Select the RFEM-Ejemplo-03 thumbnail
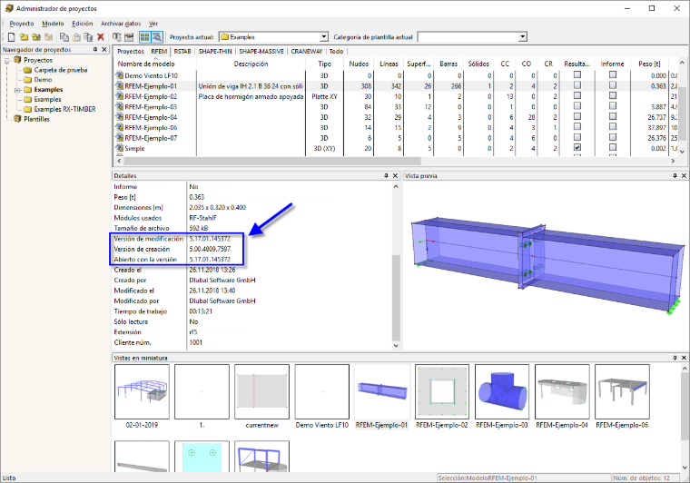 click(x=502, y=397)
